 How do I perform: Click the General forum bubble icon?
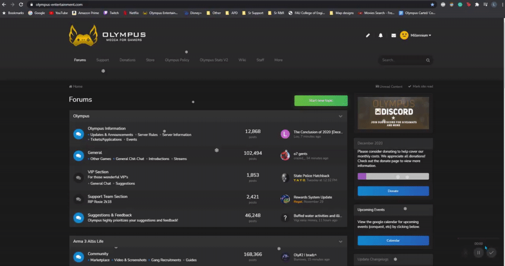(x=79, y=156)
